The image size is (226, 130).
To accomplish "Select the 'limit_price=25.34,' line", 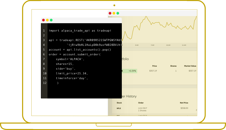I will tap(72, 73).
